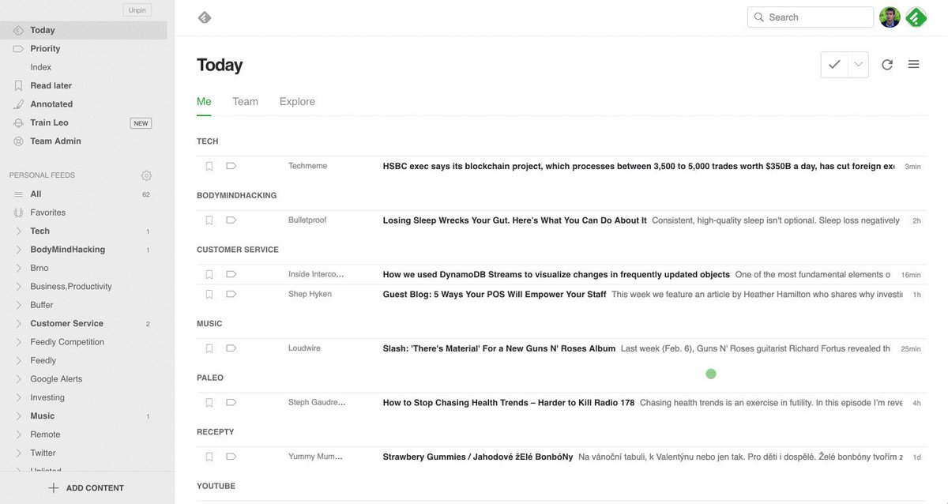Unpin the sidebar
This screenshot has width=948, height=504.
(x=137, y=10)
